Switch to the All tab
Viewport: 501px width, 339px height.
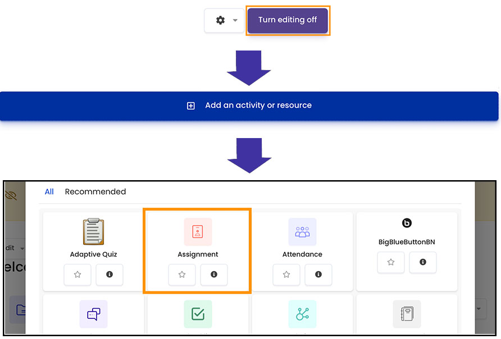[x=49, y=191]
